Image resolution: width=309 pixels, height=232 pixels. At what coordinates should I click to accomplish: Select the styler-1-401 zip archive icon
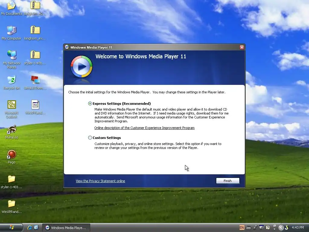[35, 58]
